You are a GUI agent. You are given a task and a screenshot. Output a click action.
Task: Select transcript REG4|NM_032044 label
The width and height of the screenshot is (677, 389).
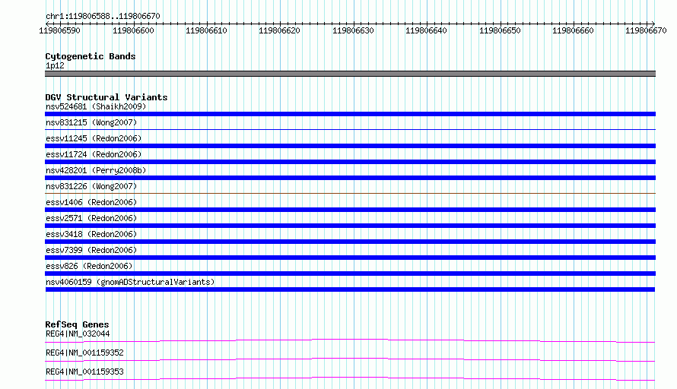(78, 334)
